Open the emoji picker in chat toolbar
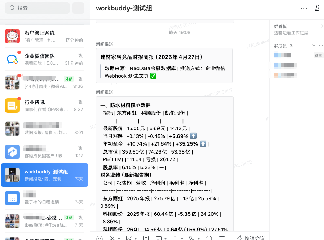 point(100,238)
